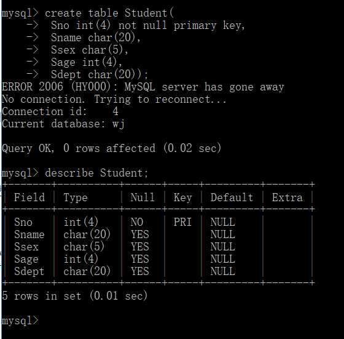Click the empty mysql prompt at bottom
This screenshot has height=339, width=344.
[x=20, y=321]
